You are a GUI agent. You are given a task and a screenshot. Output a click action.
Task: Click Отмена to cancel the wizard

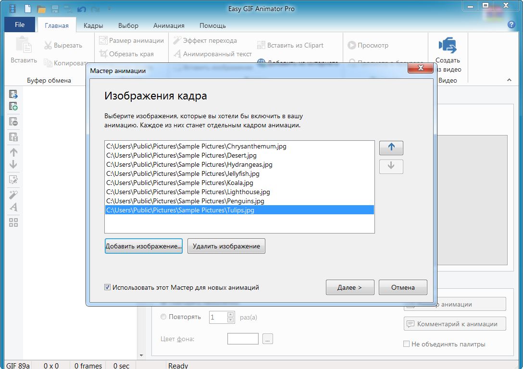[403, 287]
